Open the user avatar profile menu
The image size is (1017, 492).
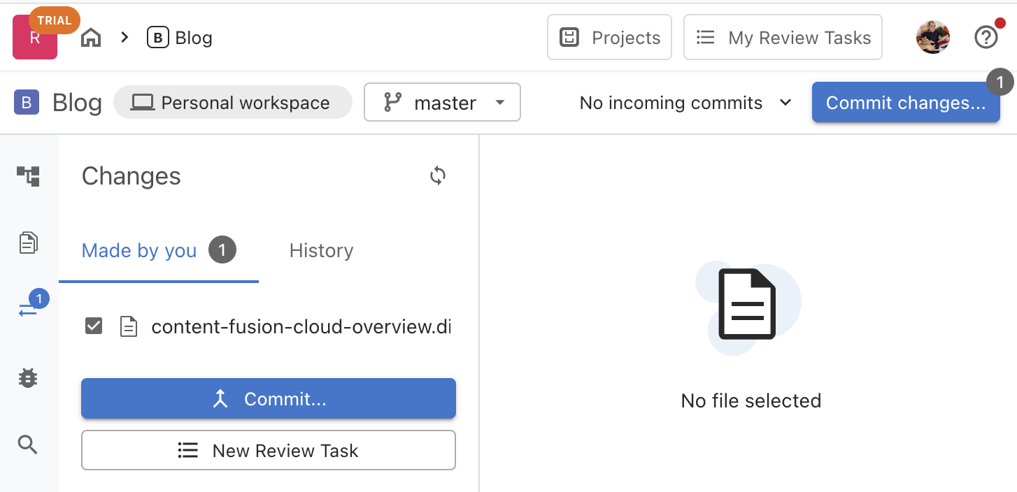click(x=933, y=38)
